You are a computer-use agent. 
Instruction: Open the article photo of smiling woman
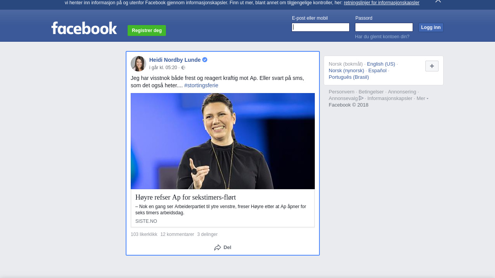coord(223,141)
